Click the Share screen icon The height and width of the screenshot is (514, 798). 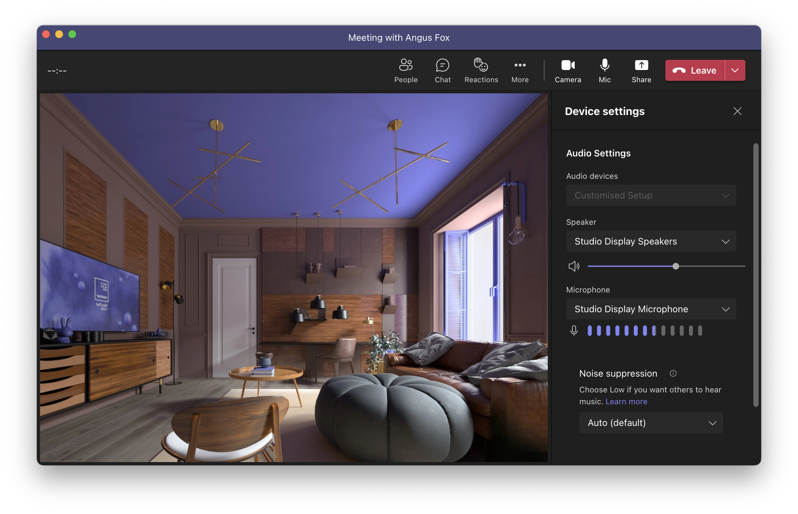coord(641,65)
